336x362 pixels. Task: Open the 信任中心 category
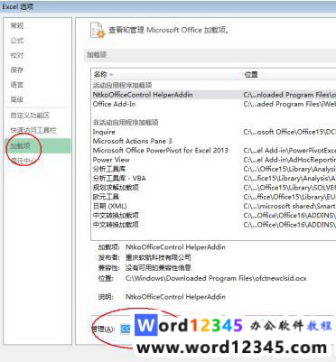click(x=23, y=161)
